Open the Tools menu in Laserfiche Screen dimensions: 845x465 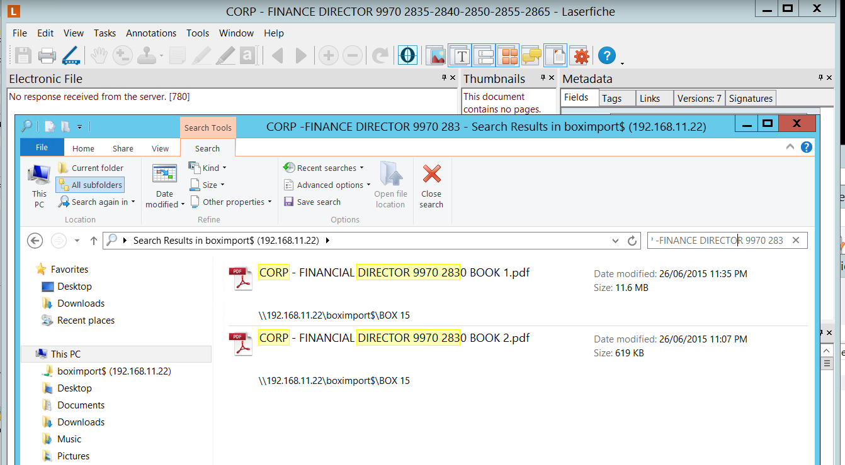point(198,33)
